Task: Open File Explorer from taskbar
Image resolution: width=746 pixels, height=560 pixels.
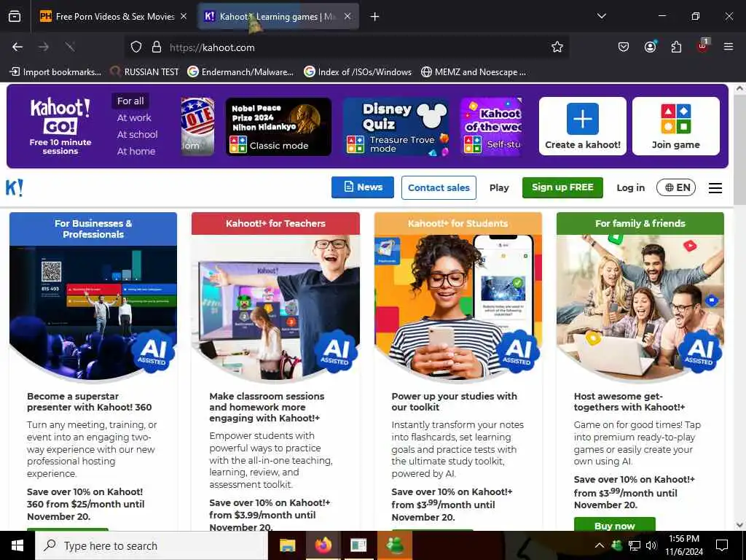Action: 287,545
